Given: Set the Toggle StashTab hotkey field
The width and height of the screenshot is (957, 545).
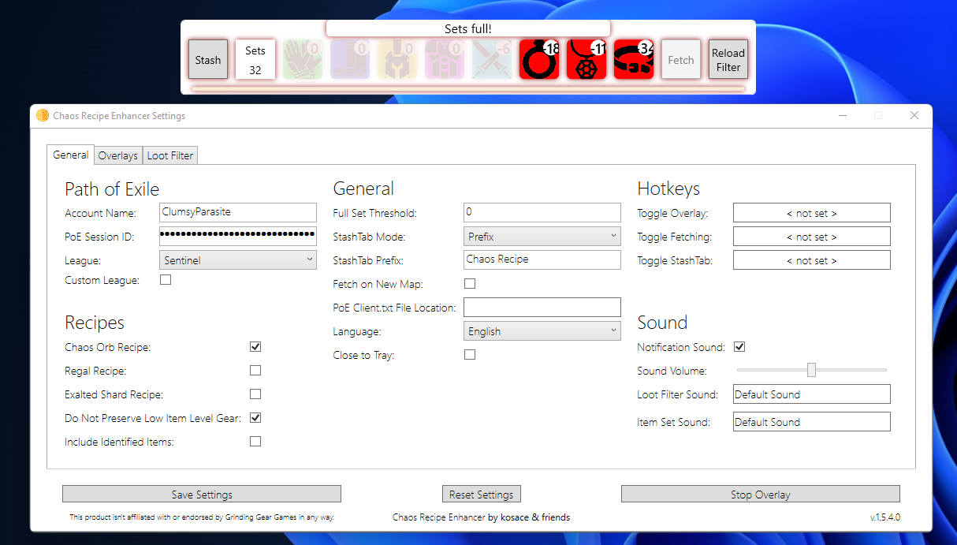Looking at the screenshot, I should click(812, 259).
